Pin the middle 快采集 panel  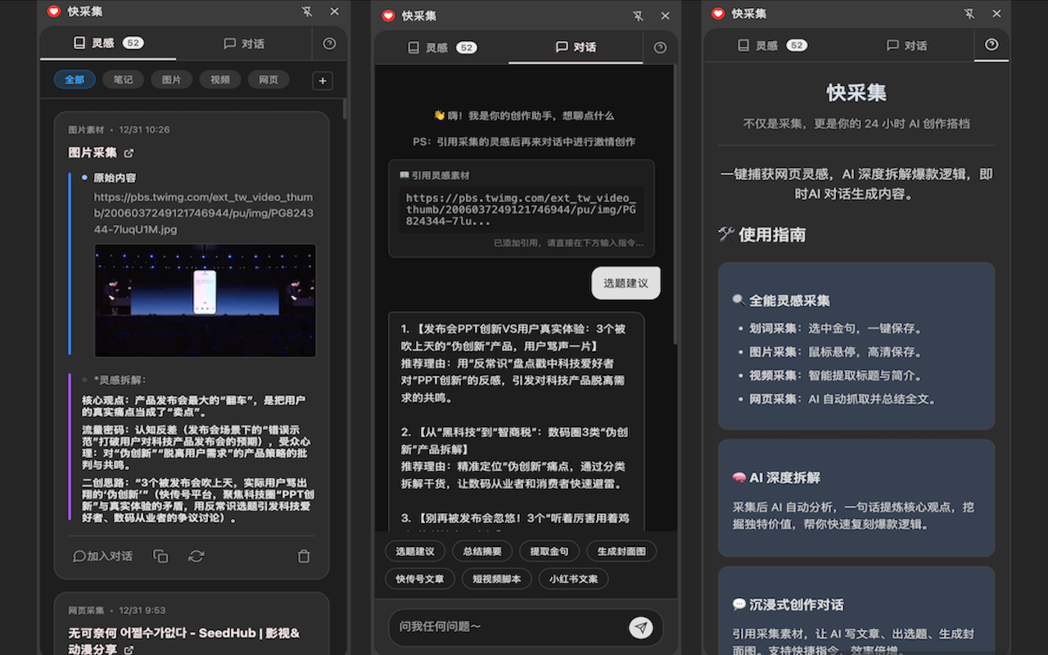(638, 16)
